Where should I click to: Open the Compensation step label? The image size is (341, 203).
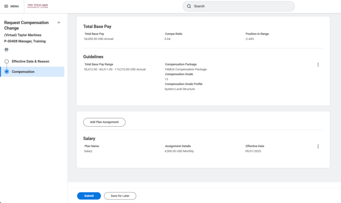click(x=23, y=72)
